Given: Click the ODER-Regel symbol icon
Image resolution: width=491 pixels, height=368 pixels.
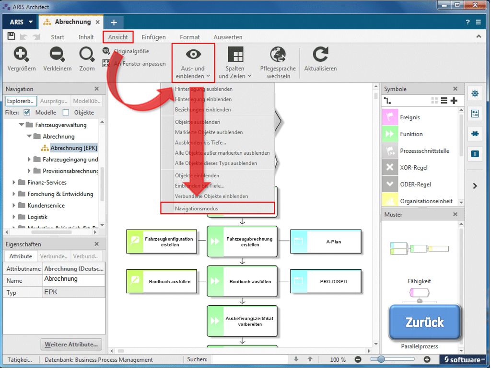Looking at the screenshot, I should 390,184.
